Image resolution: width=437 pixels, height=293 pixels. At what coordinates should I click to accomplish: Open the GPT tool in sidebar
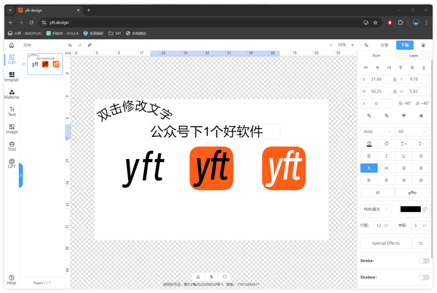tap(12, 163)
